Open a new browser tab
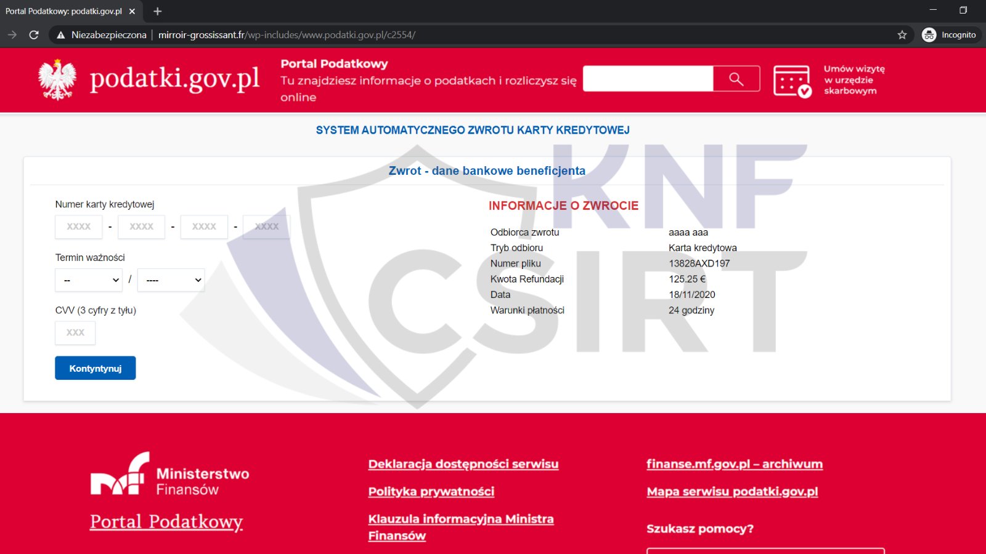Screen dimensions: 986x554 (x=158, y=11)
